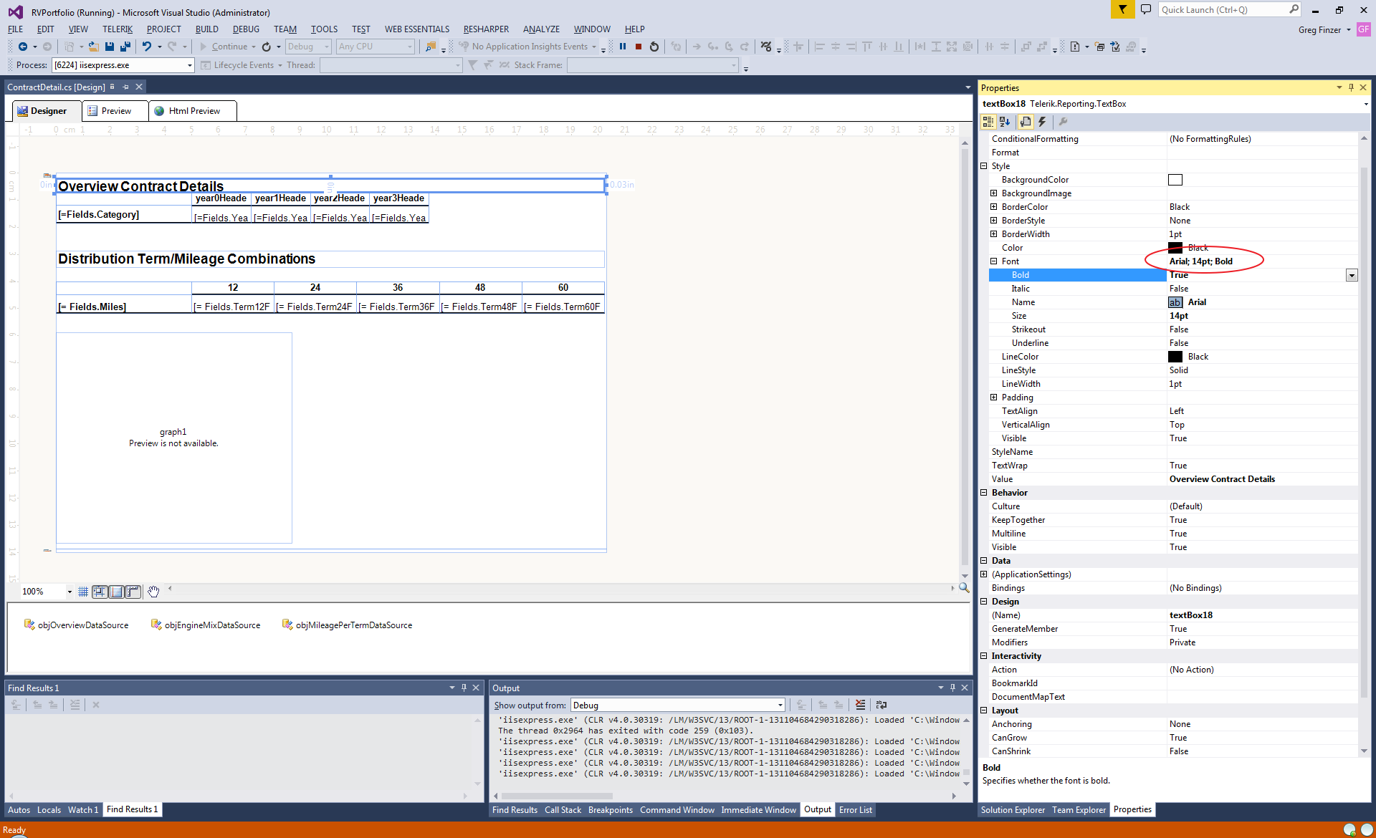Image resolution: width=1376 pixels, height=838 pixels.
Task: Click the LineColor black color swatch
Action: click(1175, 357)
